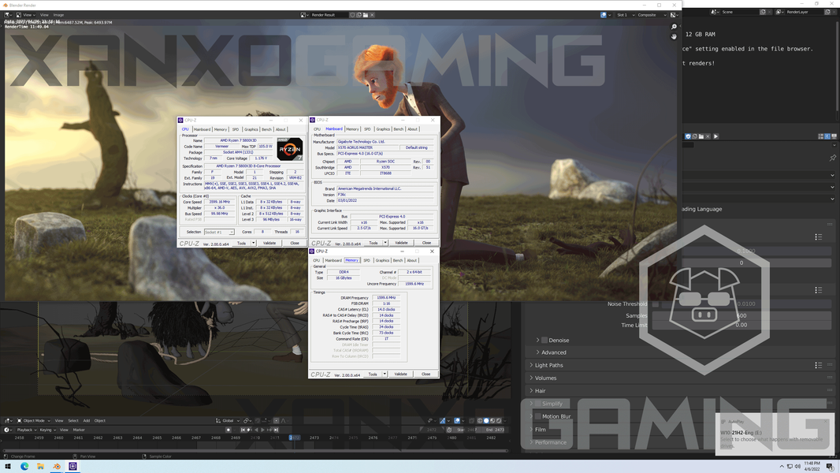
Task: Click Validate in CPU-Z Memory window
Action: 400,374
